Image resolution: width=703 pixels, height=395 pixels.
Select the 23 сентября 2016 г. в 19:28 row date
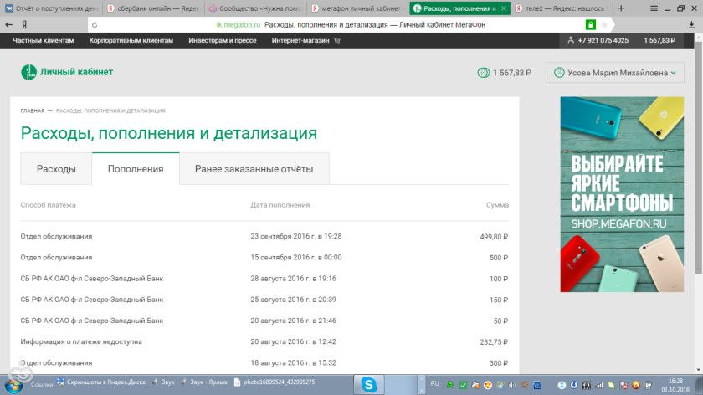tap(296, 236)
